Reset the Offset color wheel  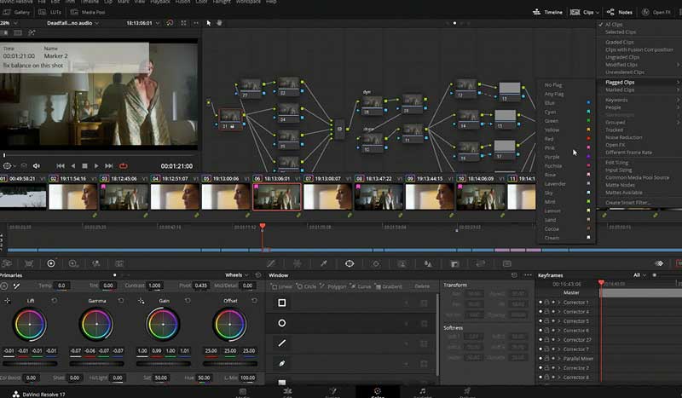pyautogui.click(x=254, y=301)
